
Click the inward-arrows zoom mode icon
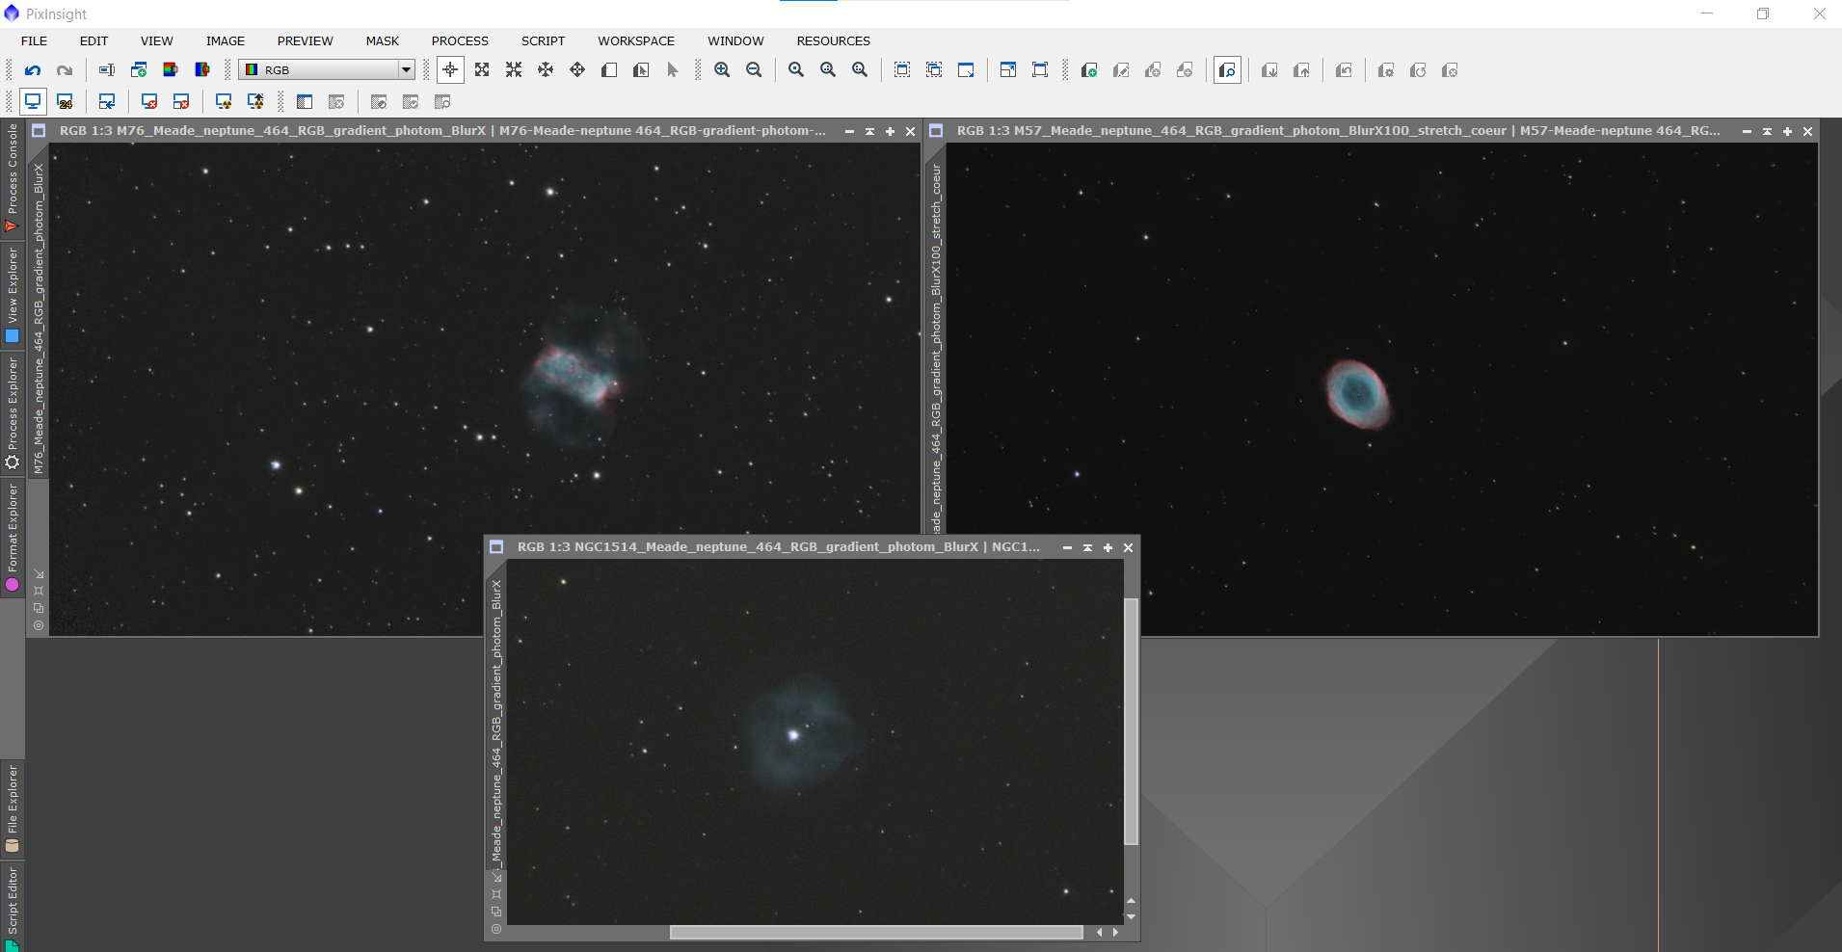point(514,70)
